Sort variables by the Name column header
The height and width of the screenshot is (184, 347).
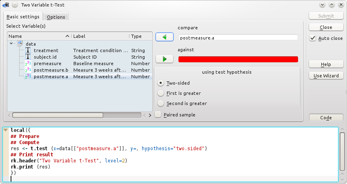(x=37, y=36)
